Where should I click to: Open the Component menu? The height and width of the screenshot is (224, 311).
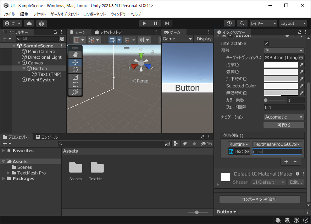95,14
